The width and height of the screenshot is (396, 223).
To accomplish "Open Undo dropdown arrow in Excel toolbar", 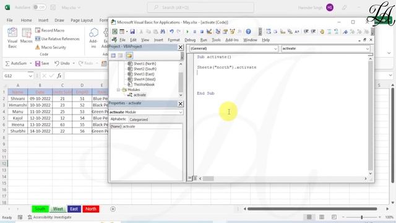I will click(74, 63).
